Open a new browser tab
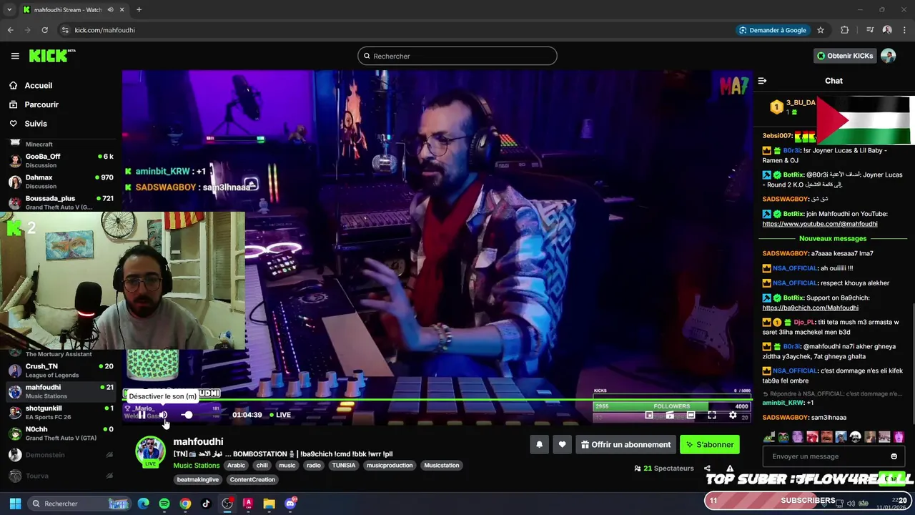Viewport: 915px width, 515px height. (x=139, y=9)
